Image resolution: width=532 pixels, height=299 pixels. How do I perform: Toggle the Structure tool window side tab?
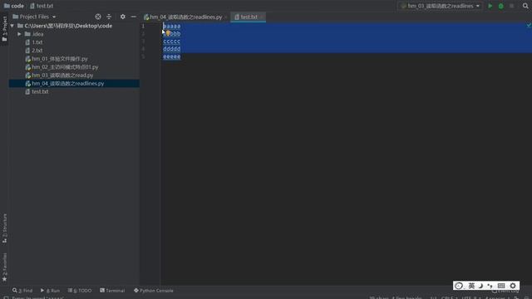(4, 228)
